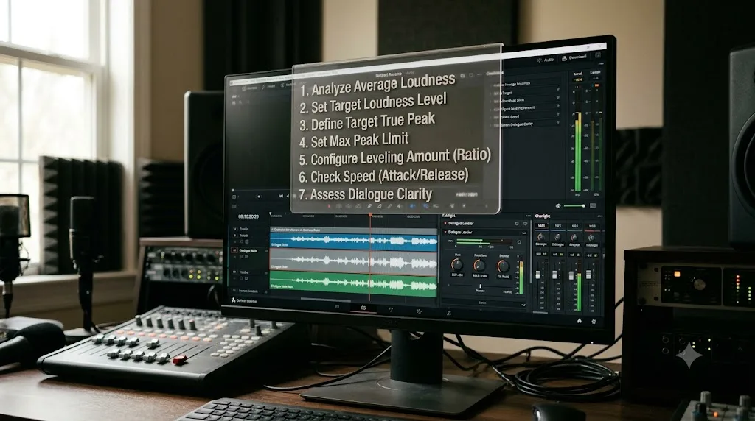Open the music-note page icon in bottom bar

[449, 313]
